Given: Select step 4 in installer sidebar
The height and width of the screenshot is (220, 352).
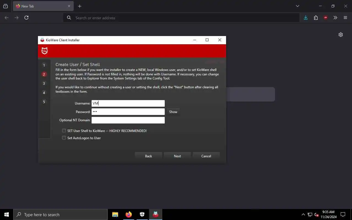Looking at the screenshot, I should 44,93.
